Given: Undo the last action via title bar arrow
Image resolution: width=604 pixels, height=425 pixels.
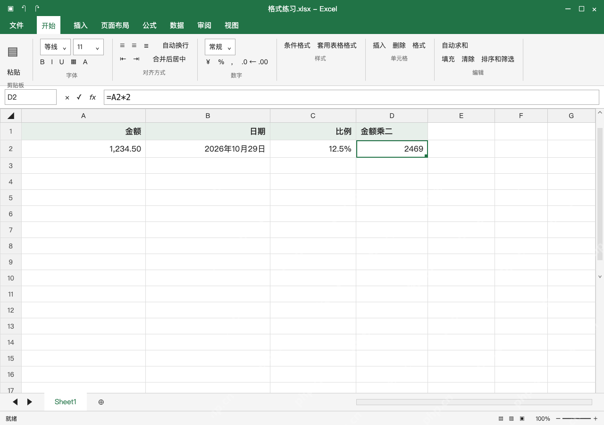Looking at the screenshot, I should 24,8.
